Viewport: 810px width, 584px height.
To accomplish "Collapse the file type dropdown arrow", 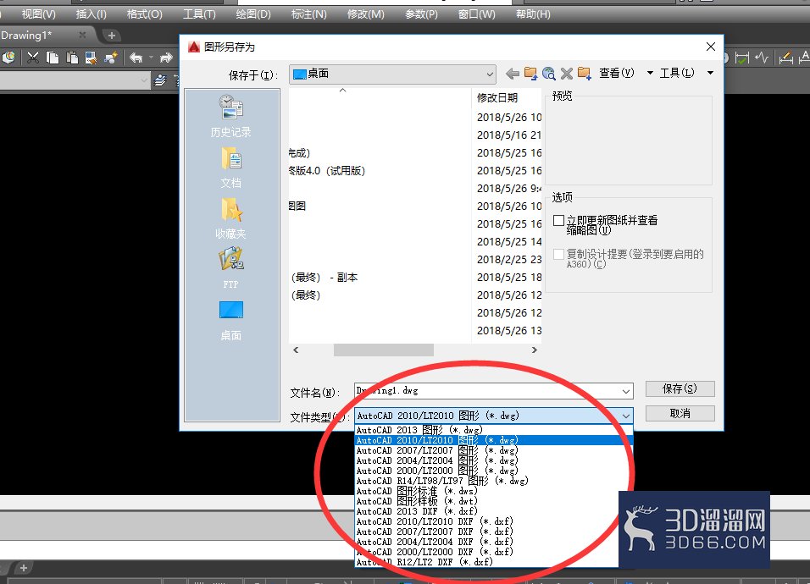I will (626, 416).
